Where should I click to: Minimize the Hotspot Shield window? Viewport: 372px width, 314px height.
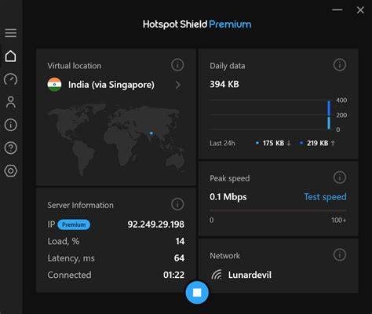pyautogui.click(x=337, y=10)
